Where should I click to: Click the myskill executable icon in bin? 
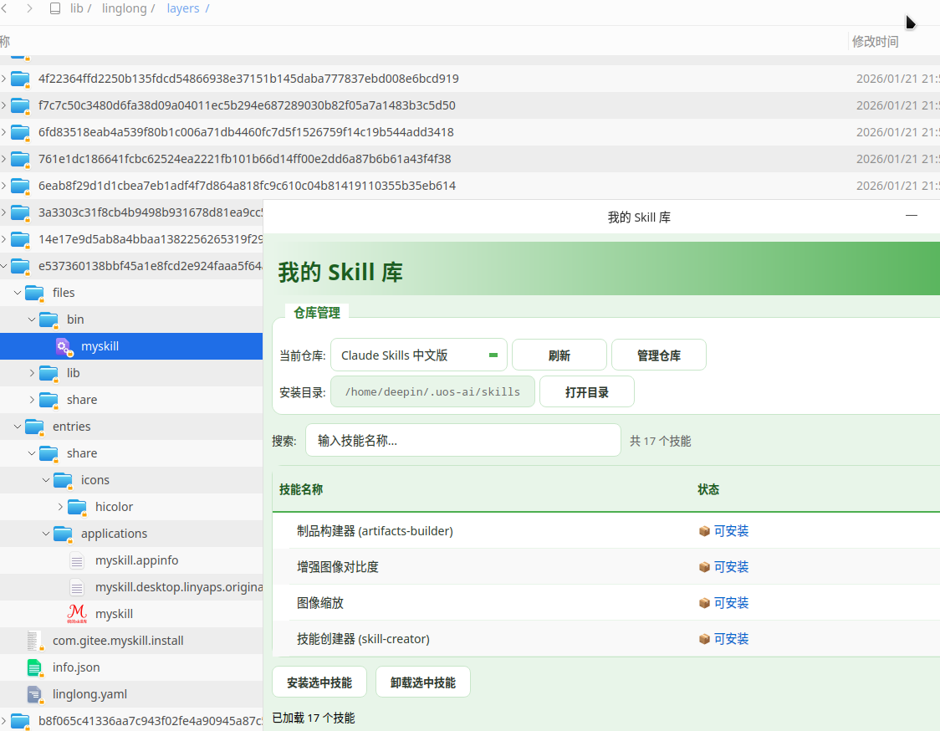click(x=64, y=346)
